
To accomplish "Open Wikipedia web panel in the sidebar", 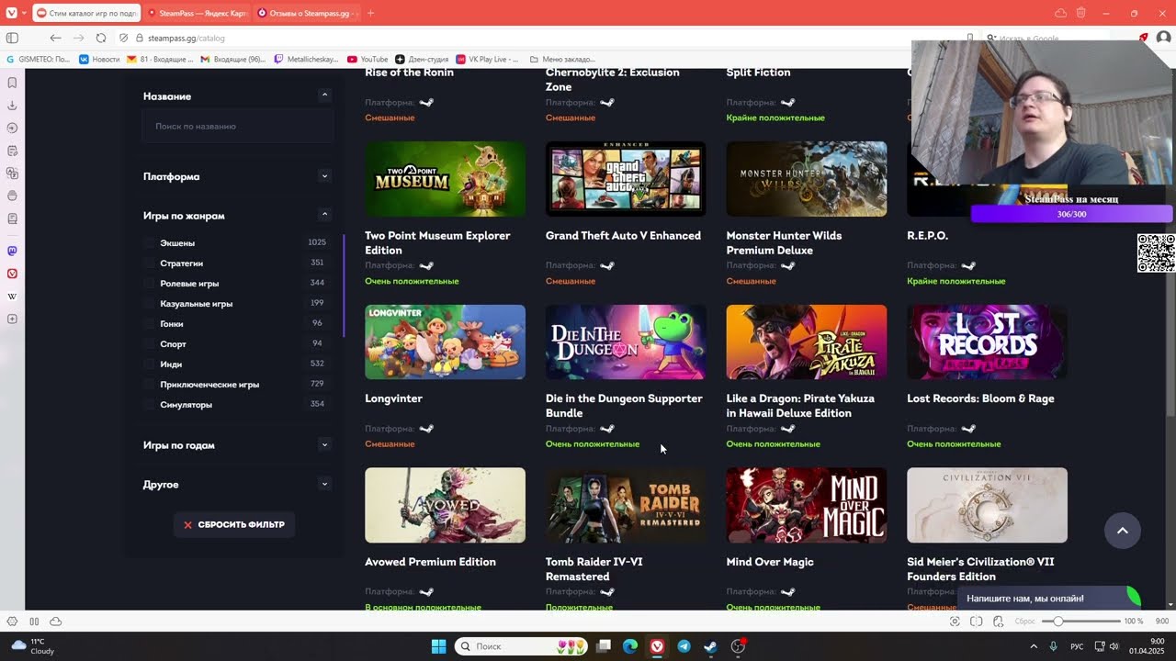I will (x=12, y=297).
